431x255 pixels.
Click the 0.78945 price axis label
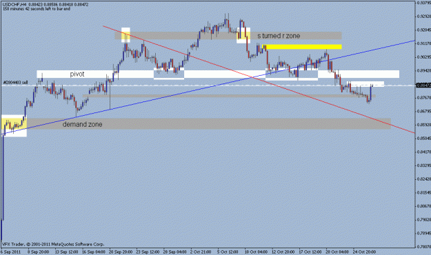(x=424, y=233)
